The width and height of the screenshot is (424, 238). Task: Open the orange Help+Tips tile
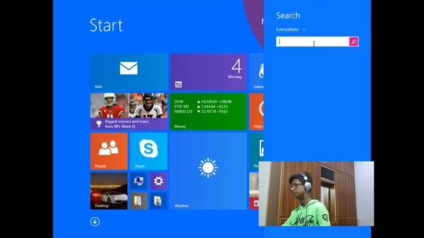256,112
